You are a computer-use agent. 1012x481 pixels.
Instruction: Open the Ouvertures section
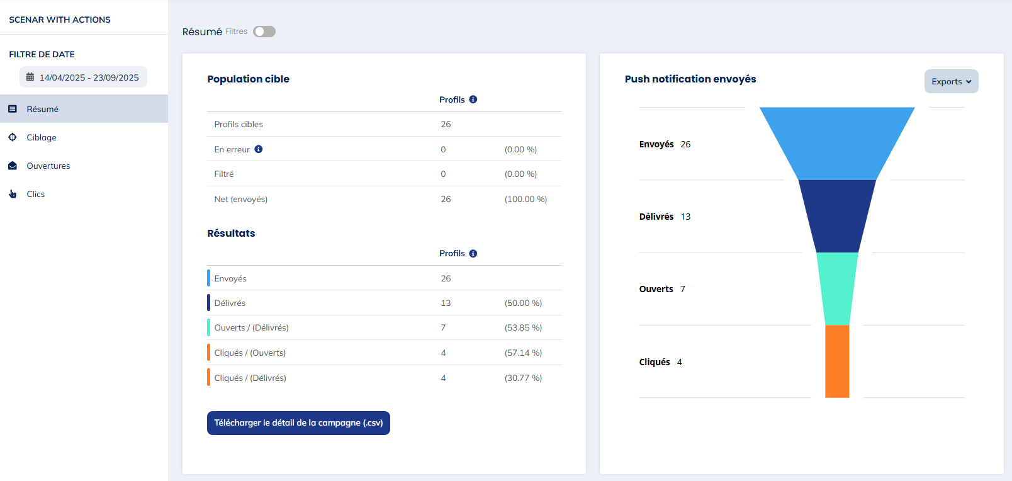[x=48, y=166]
